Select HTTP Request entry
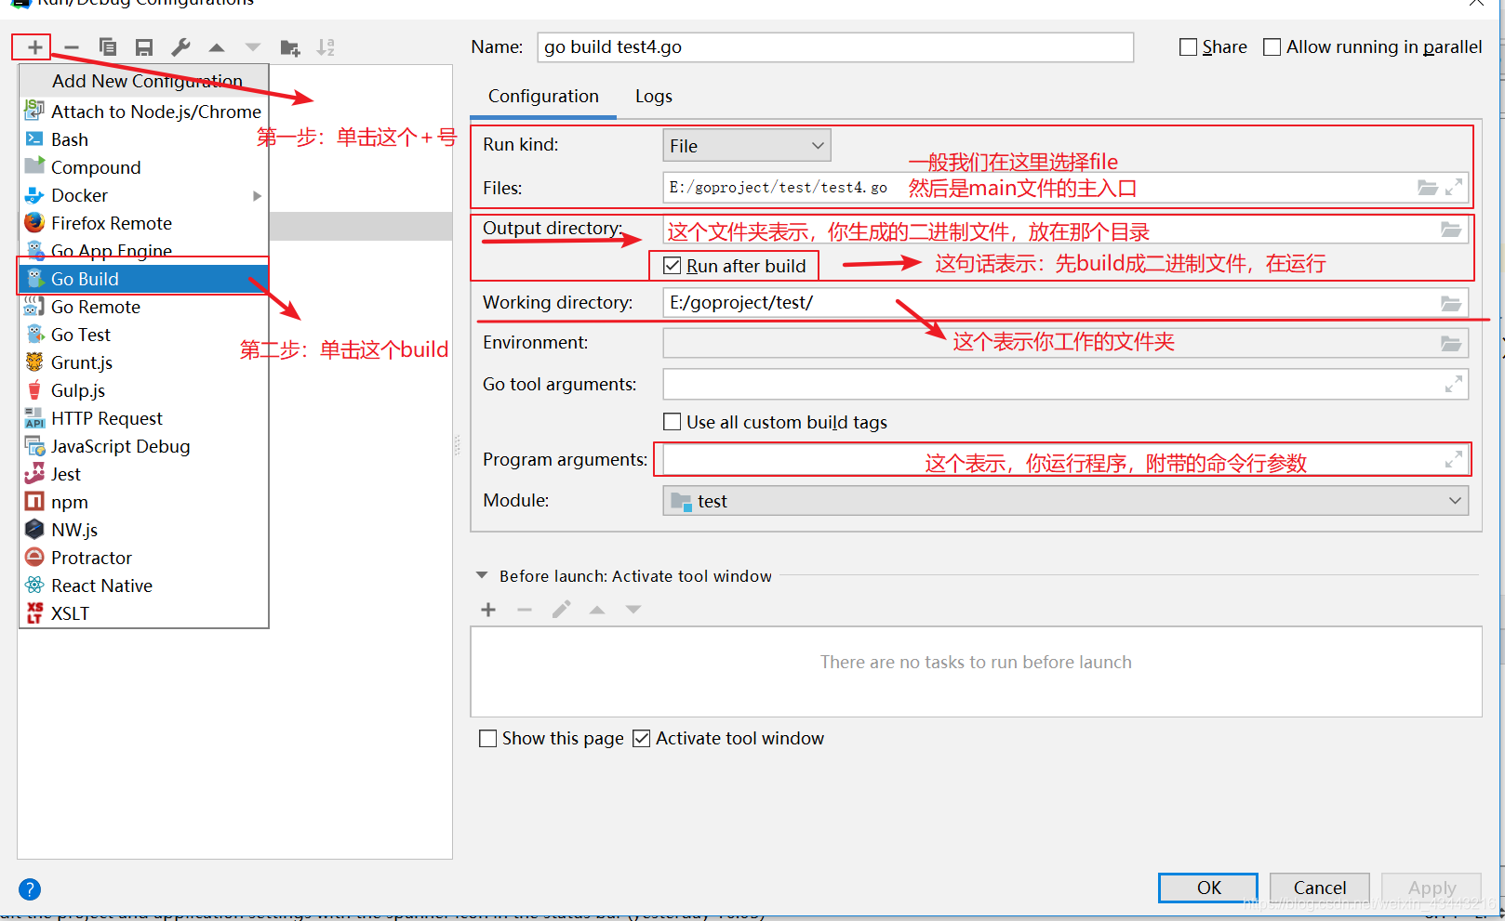This screenshot has width=1505, height=921. point(143,418)
